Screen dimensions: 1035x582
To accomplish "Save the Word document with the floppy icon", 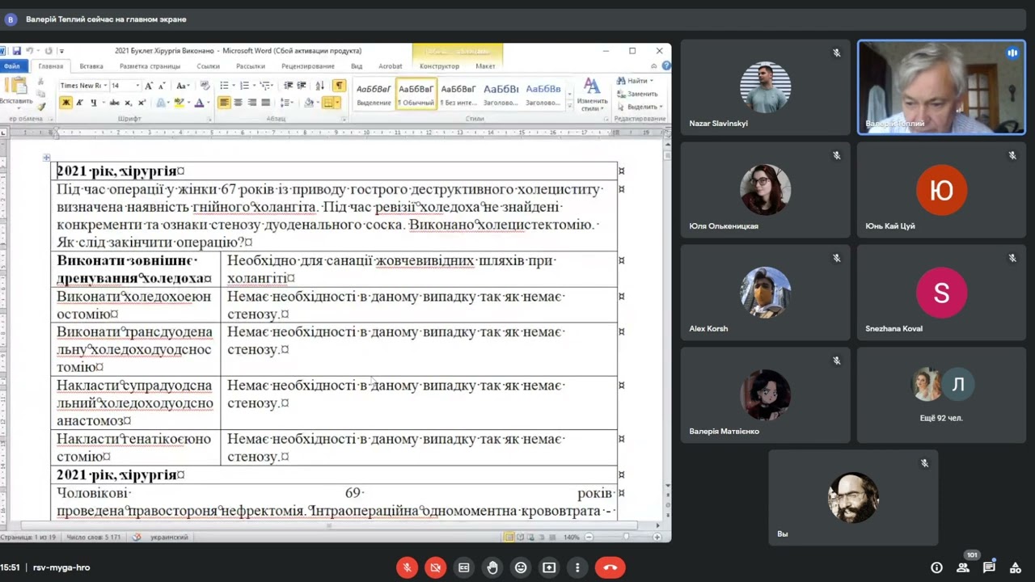I will pyautogui.click(x=16, y=51).
